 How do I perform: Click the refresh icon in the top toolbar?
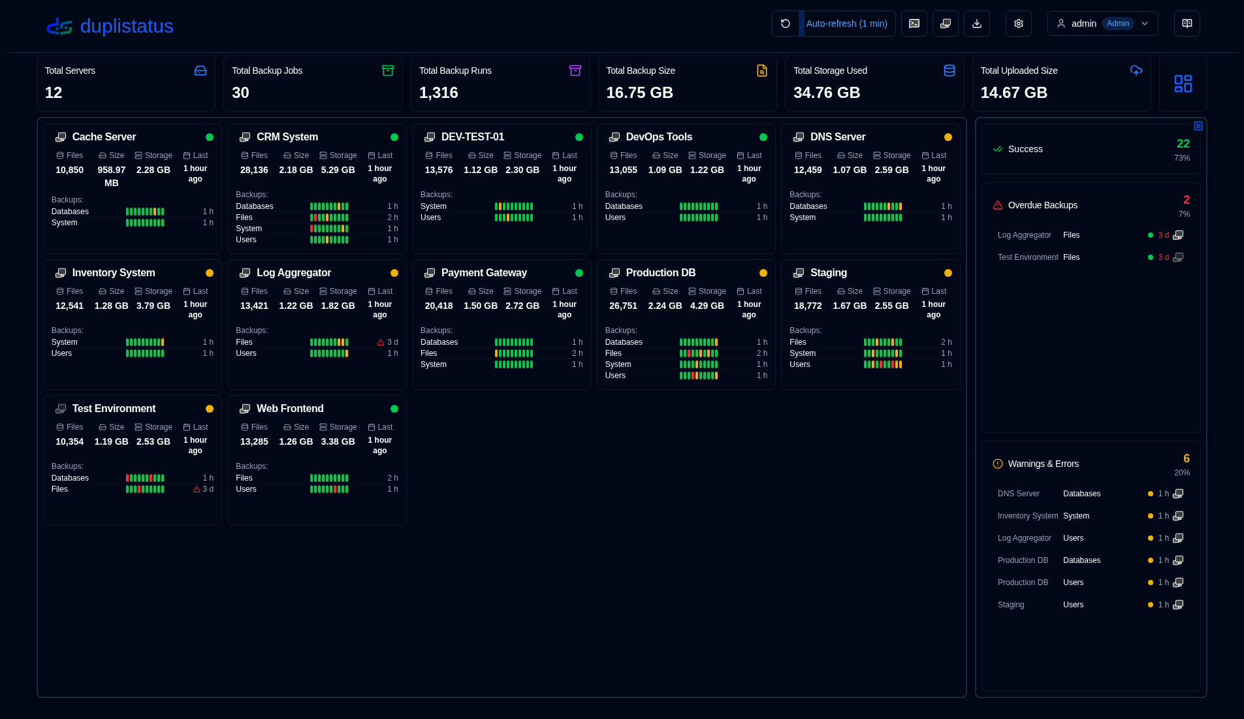tap(786, 23)
